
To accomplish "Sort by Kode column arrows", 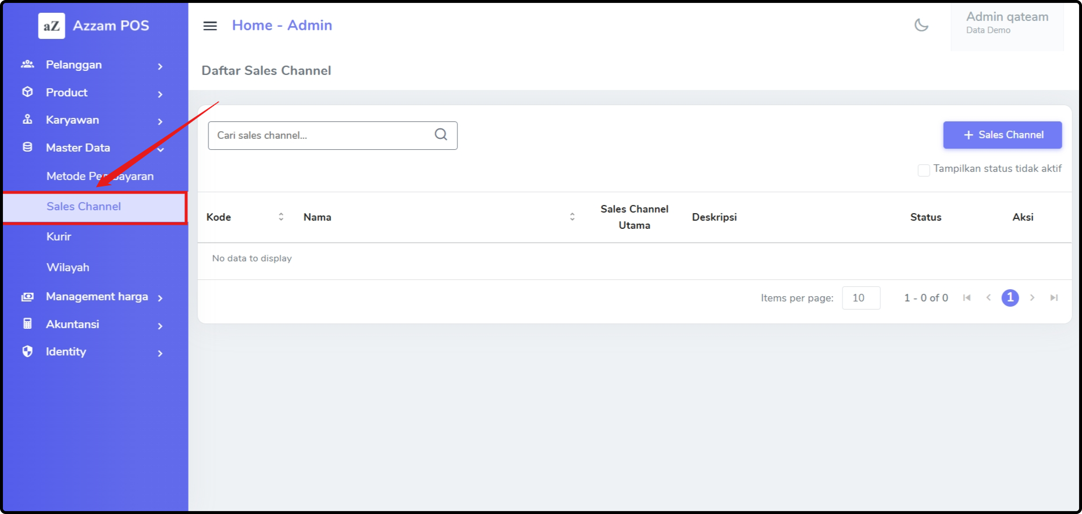I will pyautogui.click(x=281, y=217).
